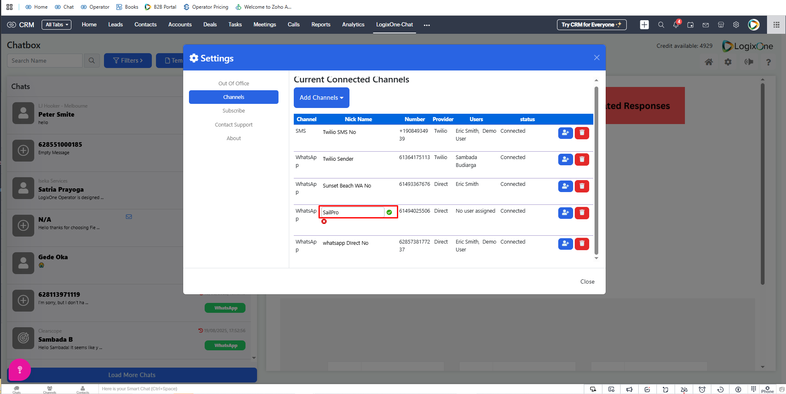Image resolution: width=786 pixels, height=394 pixels.
Task: Go to Leads module tab
Action: pyautogui.click(x=116, y=25)
